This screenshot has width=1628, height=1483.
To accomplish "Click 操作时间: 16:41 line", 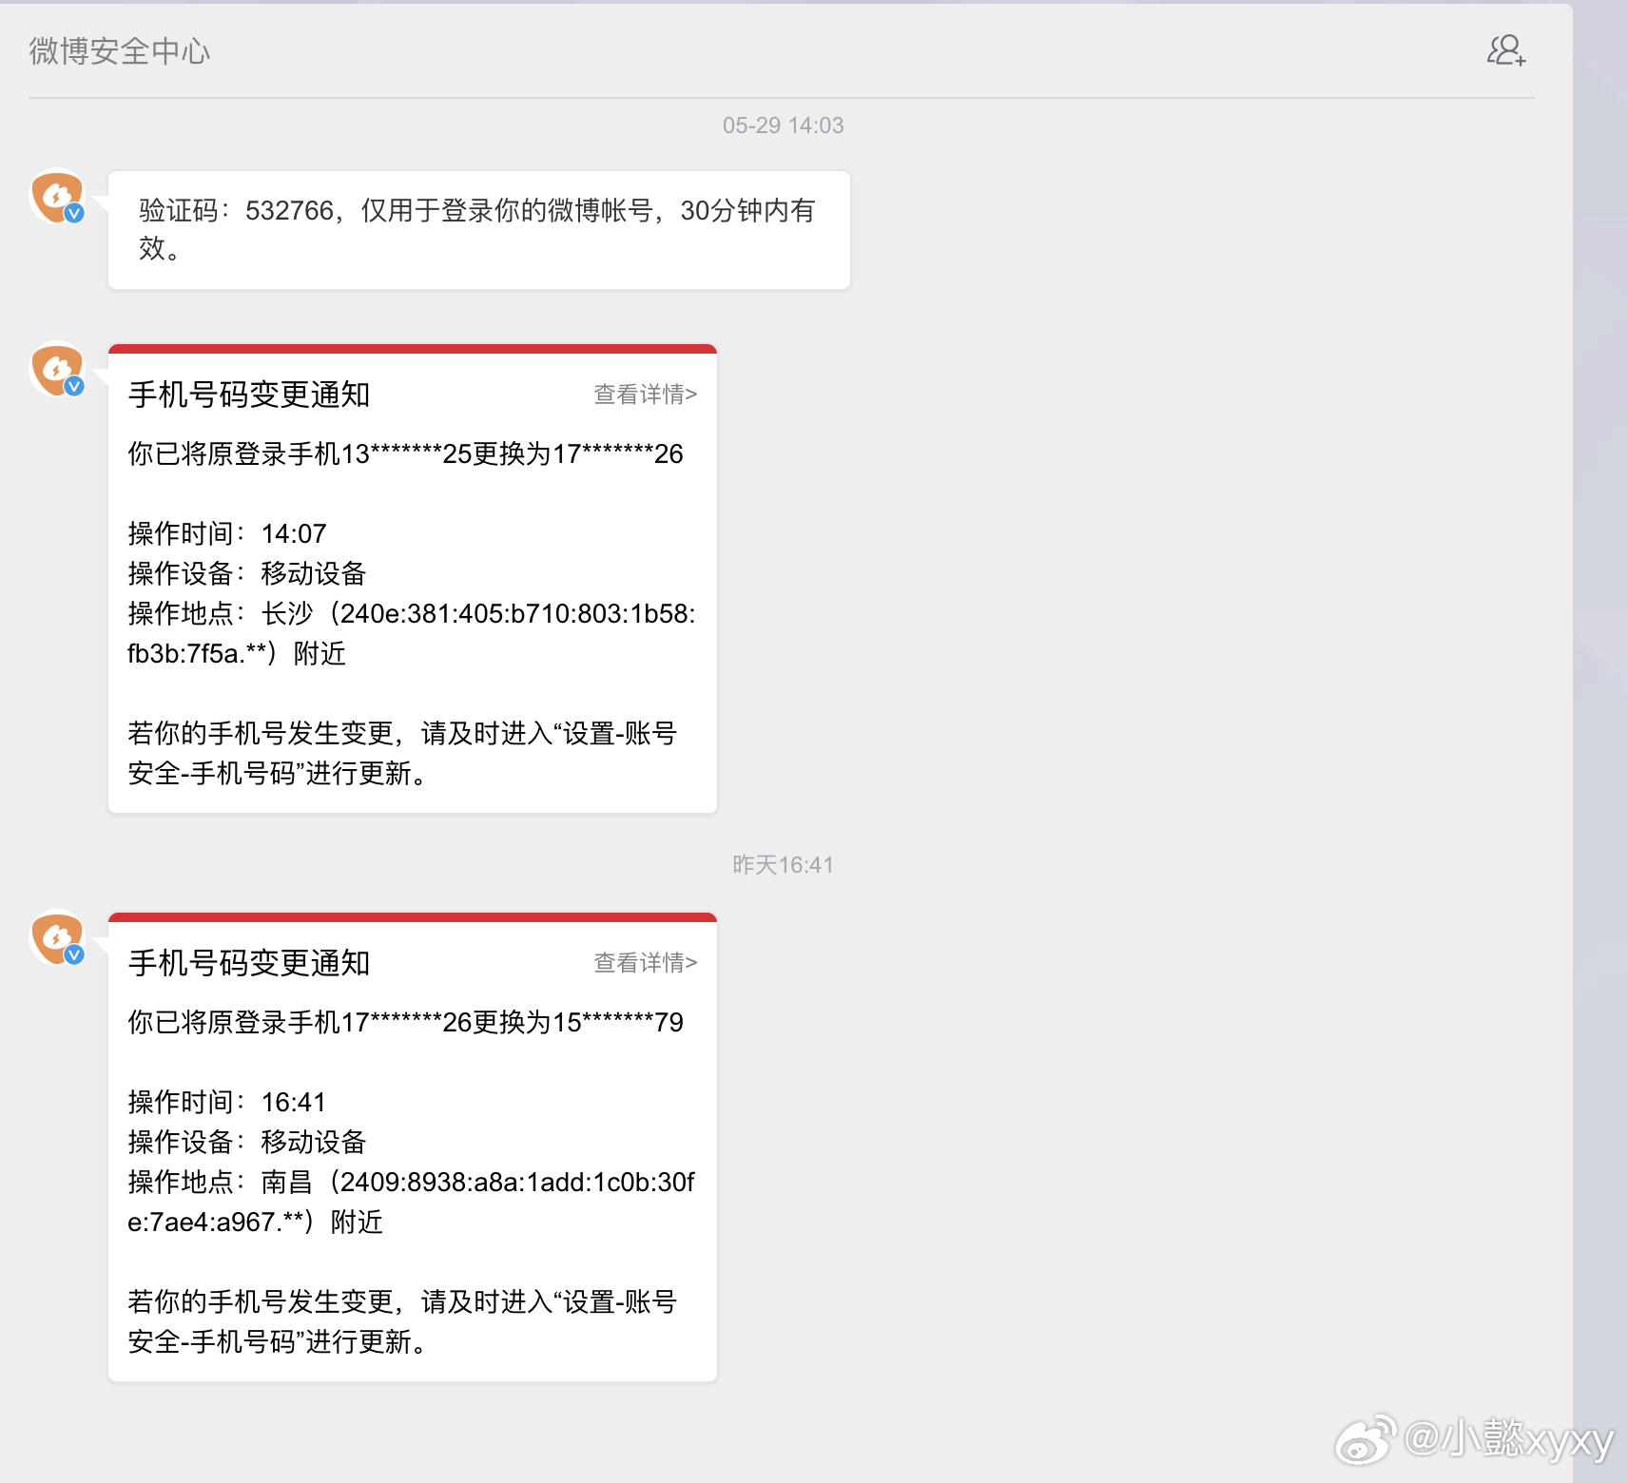I will (x=227, y=1103).
